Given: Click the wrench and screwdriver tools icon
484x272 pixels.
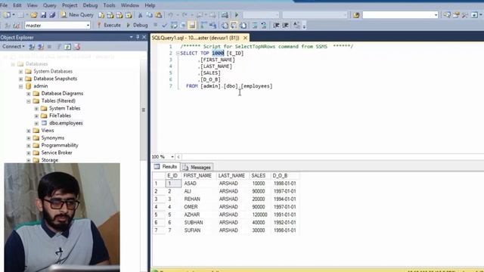Looking at the screenshot, I should [x=465, y=15].
